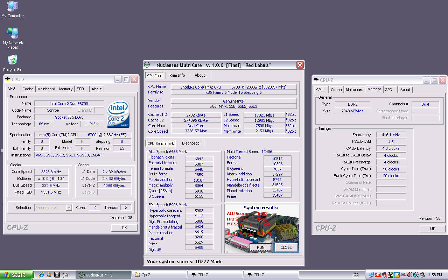This screenshot has height=280, width=448.
Task: Open SPD tab in right CPU-Z window
Action: (389, 90)
